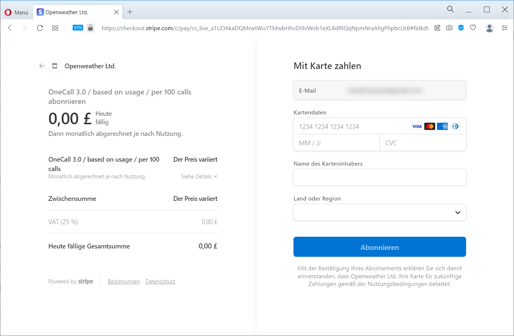Take a snapshot with camera icon
The height and width of the screenshot is (336, 514).
(x=449, y=28)
